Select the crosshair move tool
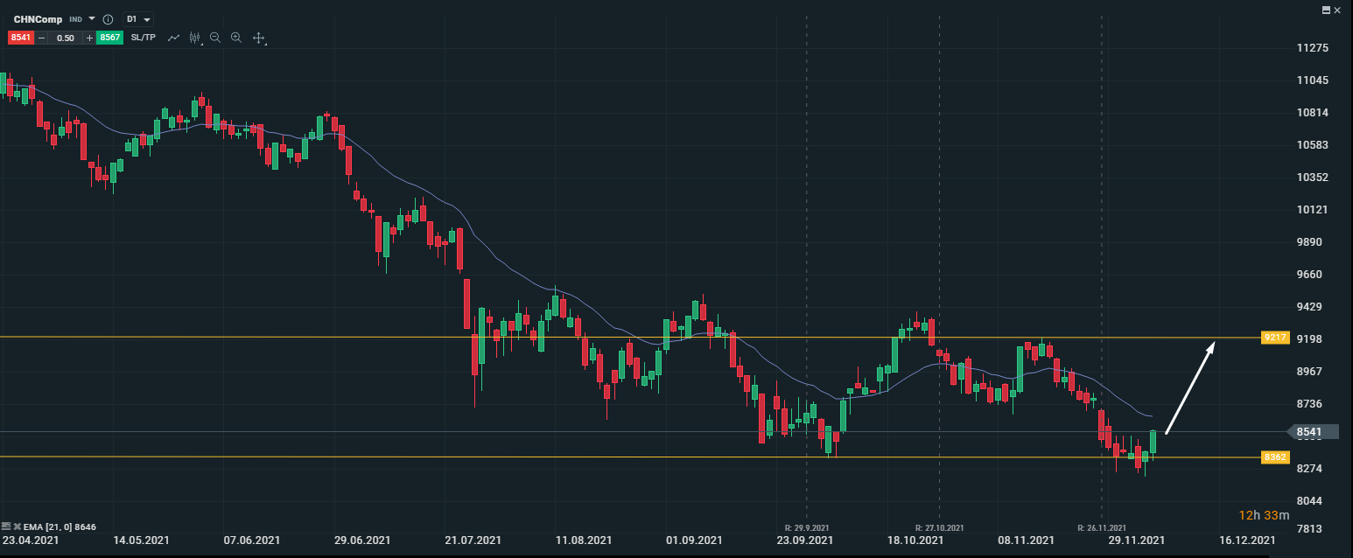Image resolution: width=1353 pixels, height=558 pixels. pyautogui.click(x=258, y=38)
